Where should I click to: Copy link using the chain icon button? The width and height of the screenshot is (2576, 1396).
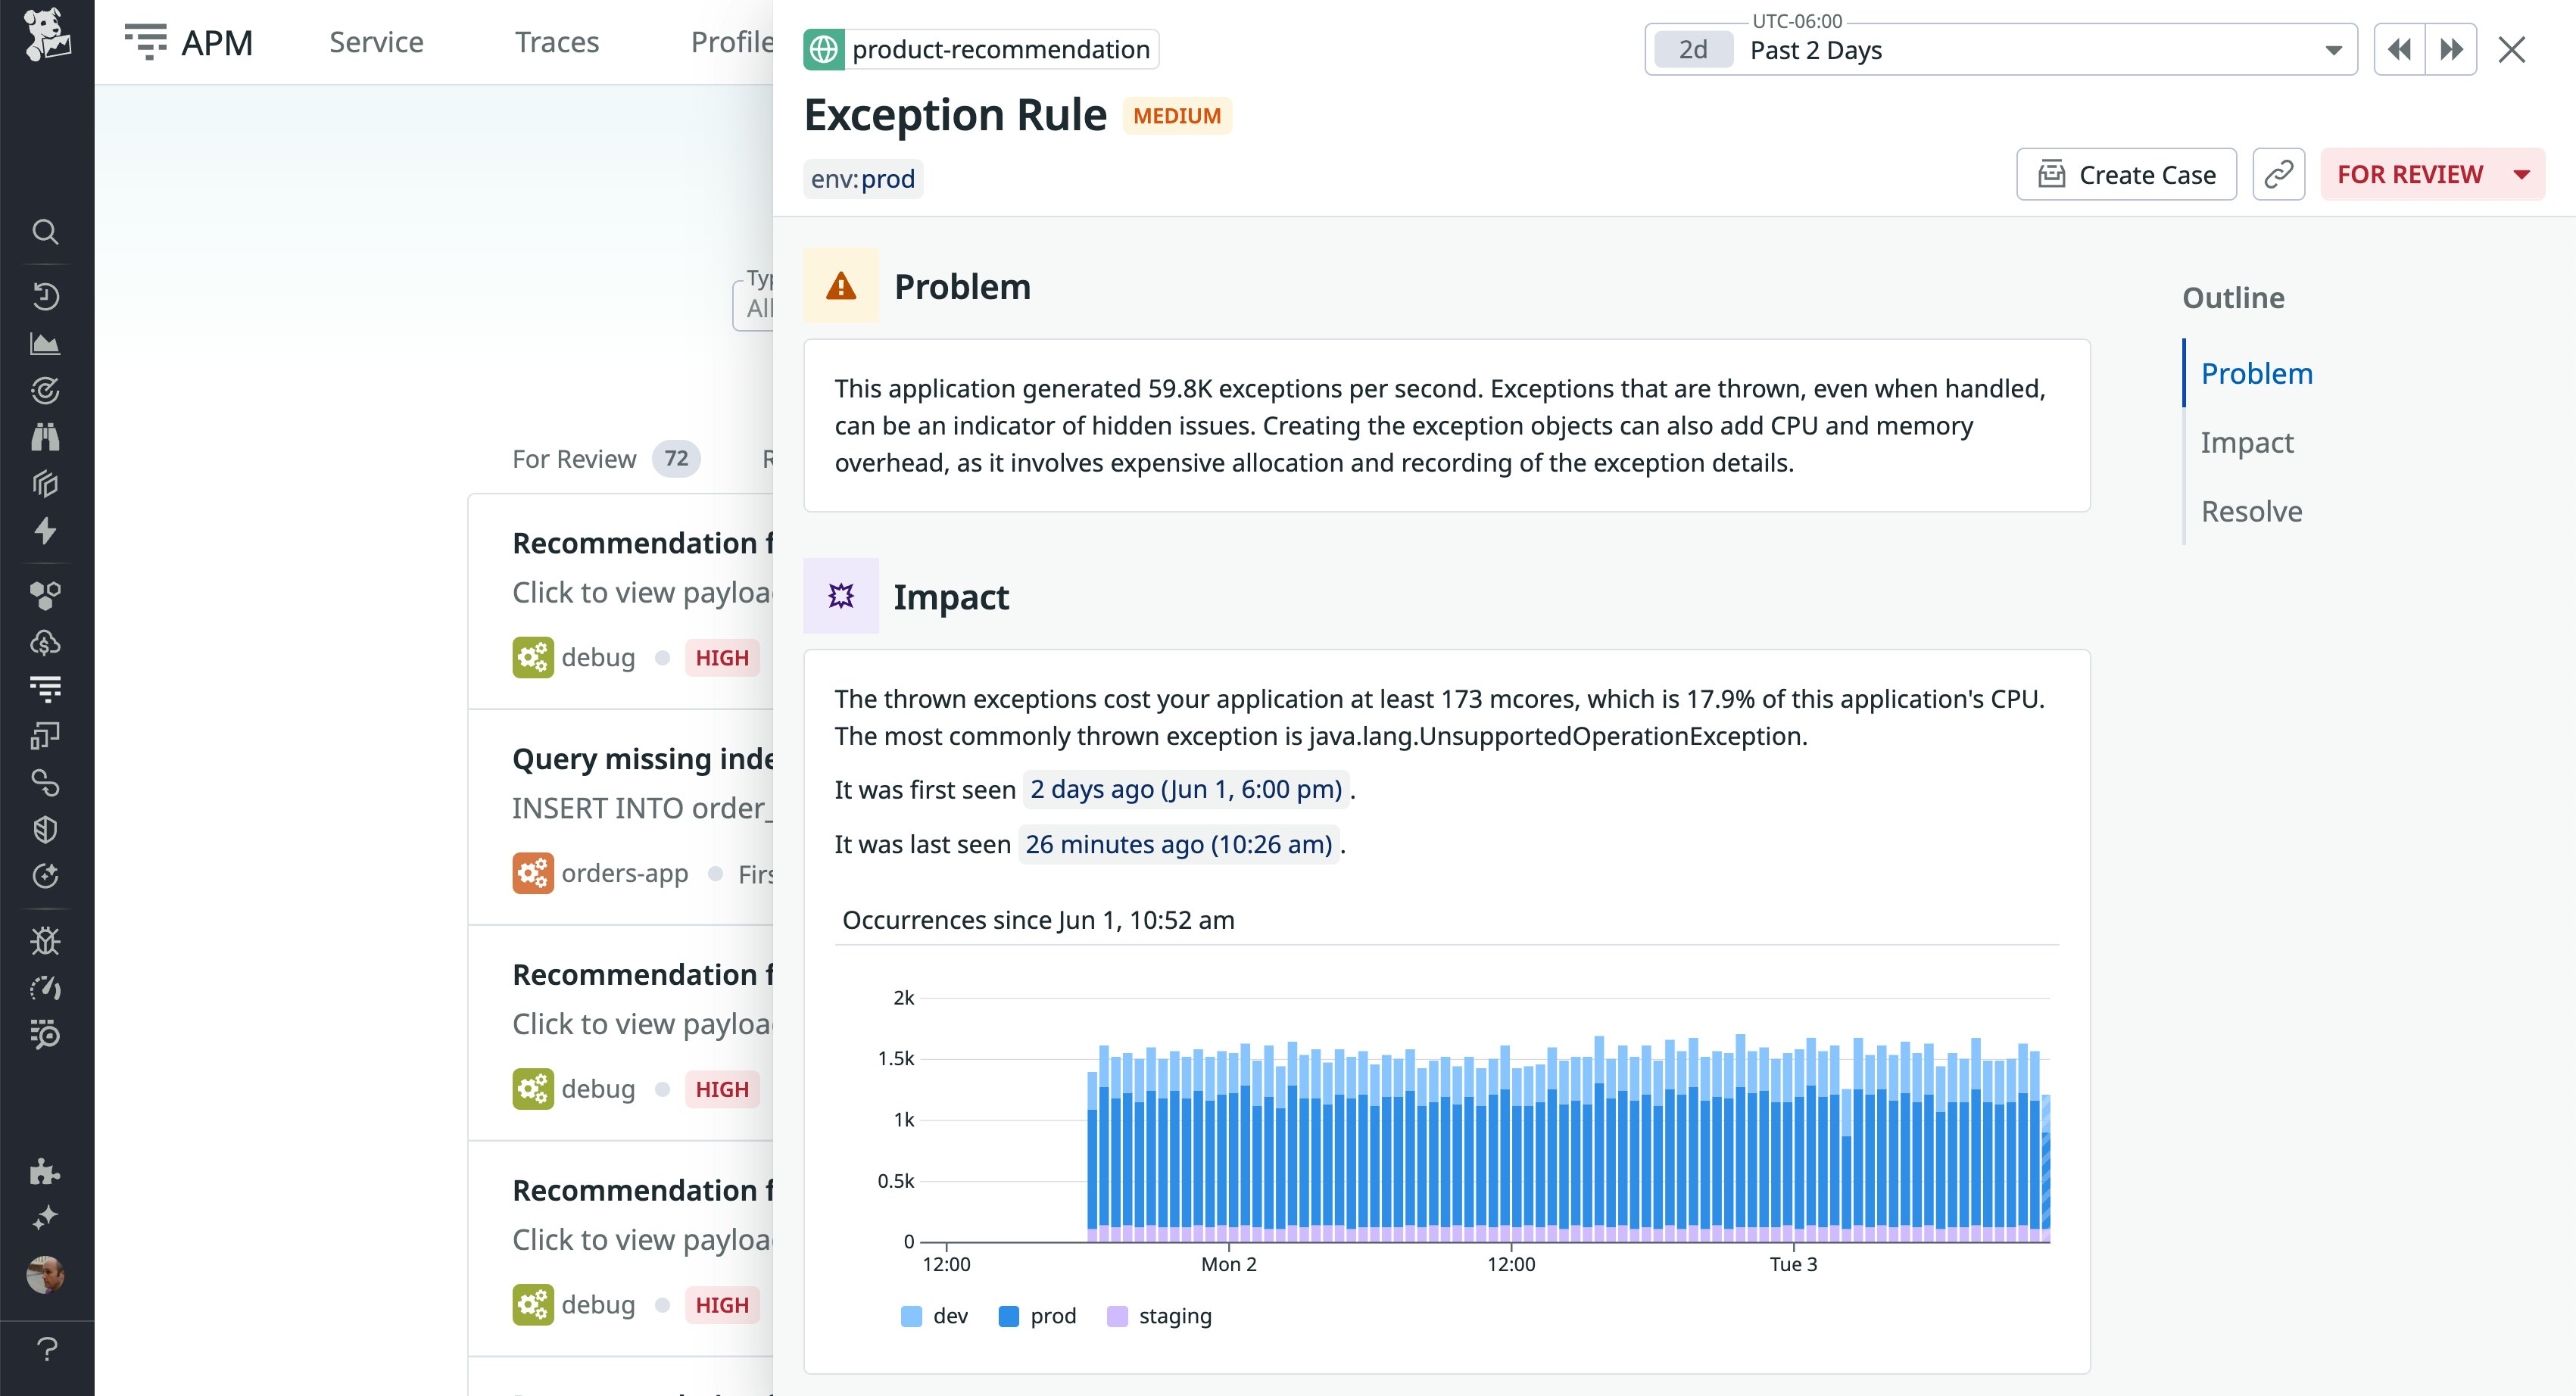(x=2278, y=175)
